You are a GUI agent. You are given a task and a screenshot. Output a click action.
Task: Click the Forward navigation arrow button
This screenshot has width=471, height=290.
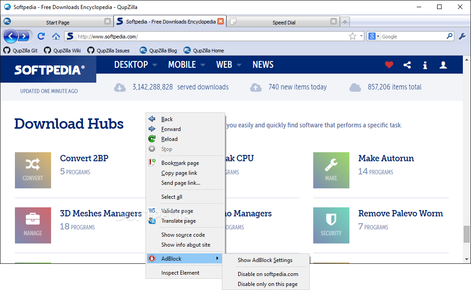24,36
